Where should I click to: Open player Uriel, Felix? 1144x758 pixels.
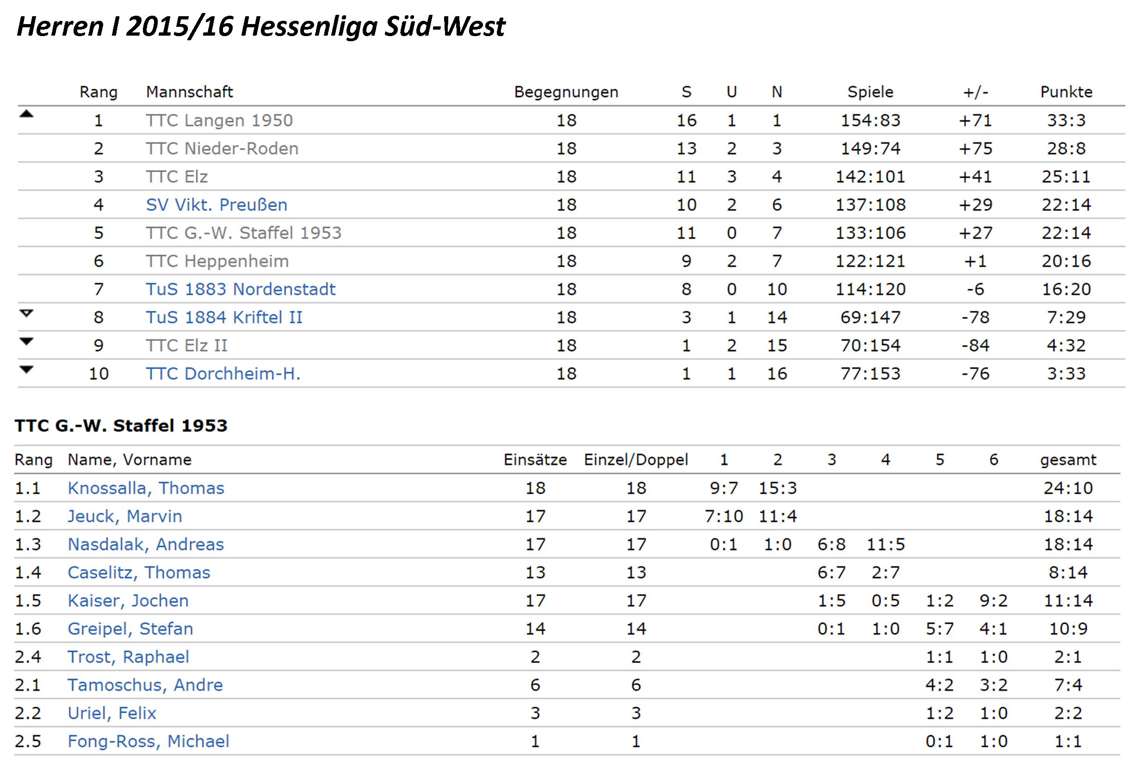[111, 713]
